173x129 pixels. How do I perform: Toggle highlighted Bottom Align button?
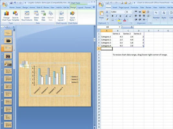[x=144, y=12]
